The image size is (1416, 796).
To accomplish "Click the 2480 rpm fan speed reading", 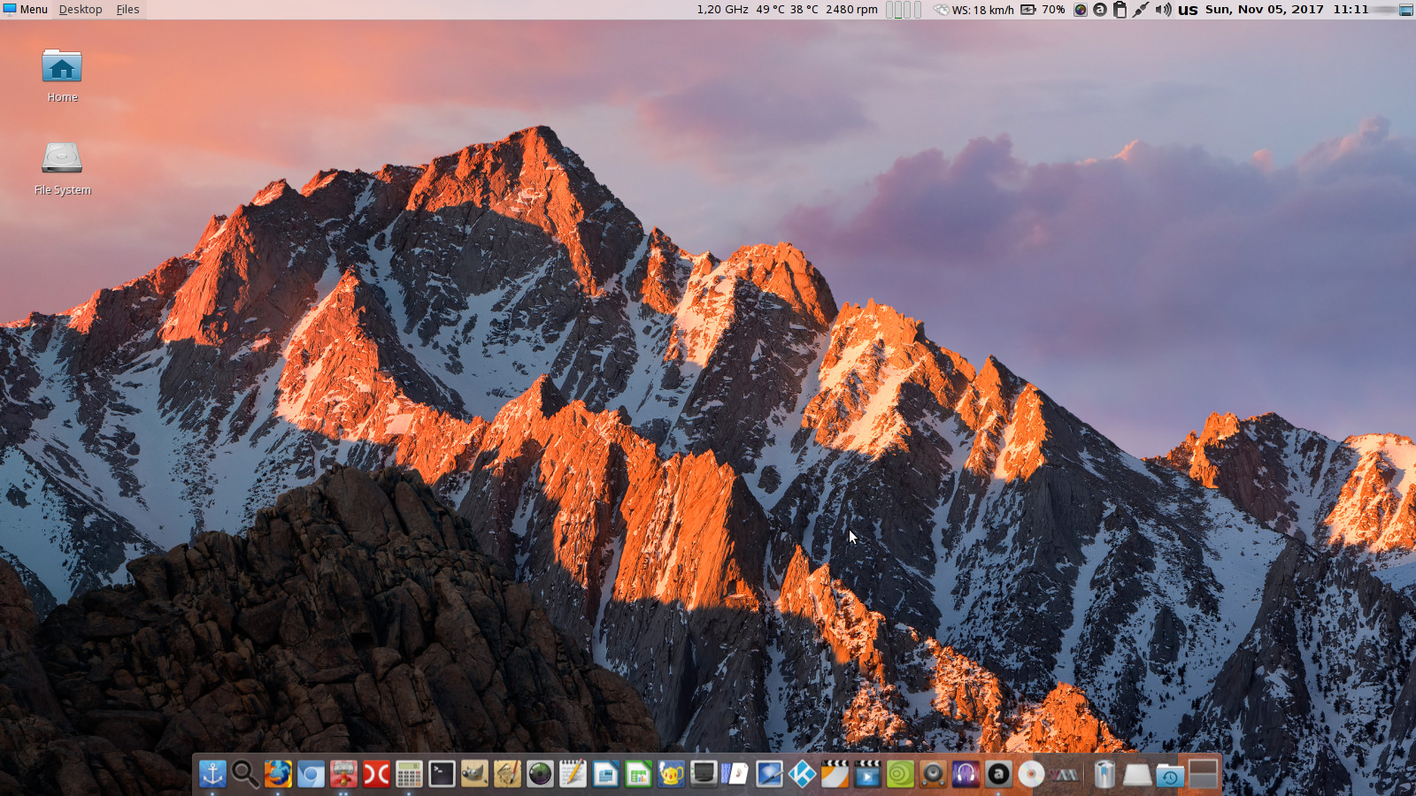I will (851, 9).
